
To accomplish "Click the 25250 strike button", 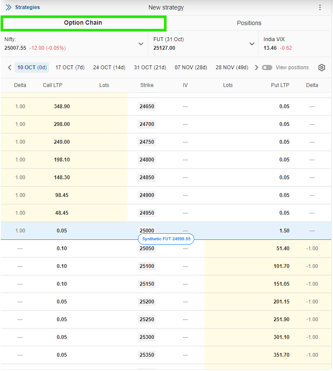I will (x=147, y=319).
